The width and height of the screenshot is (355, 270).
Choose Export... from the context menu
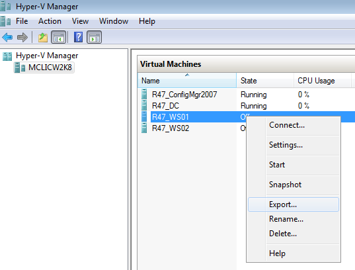tap(294, 204)
